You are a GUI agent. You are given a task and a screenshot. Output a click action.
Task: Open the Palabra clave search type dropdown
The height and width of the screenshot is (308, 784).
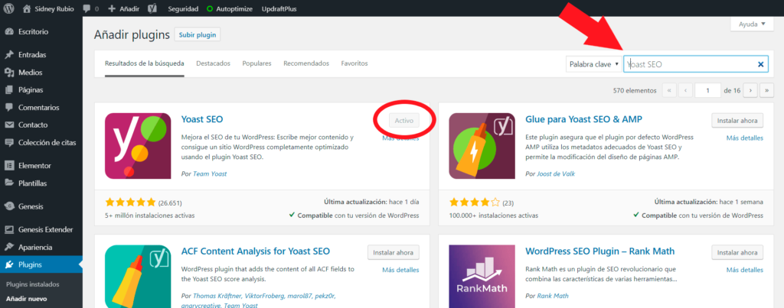(x=594, y=64)
